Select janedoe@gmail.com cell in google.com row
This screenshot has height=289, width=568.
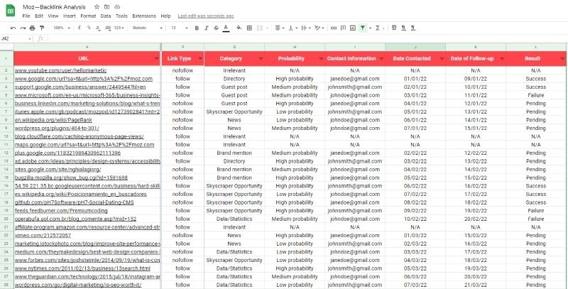pyautogui.click(x=354, y=79)
